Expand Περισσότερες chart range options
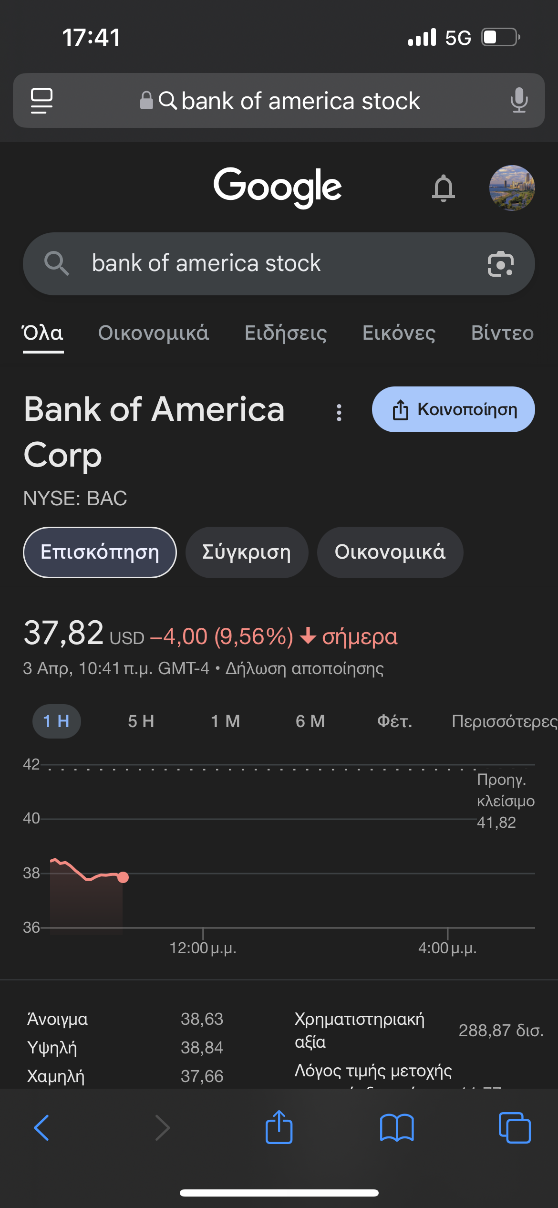558x1208 pixels. 504,721
